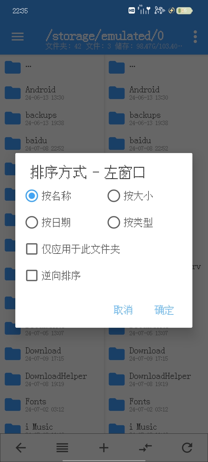Screen dimensions: 208x462
Task: Tap the plus icon to create new
Action: click(104, 448)
